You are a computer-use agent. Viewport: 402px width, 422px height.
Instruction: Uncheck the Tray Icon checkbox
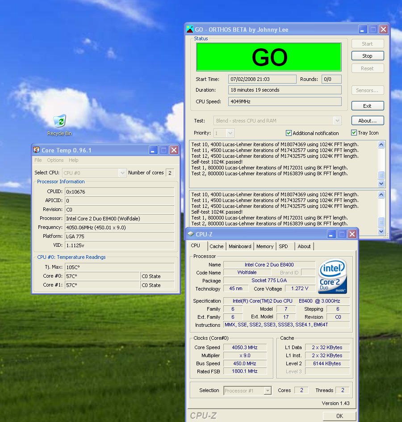click(x=354, y=133)
